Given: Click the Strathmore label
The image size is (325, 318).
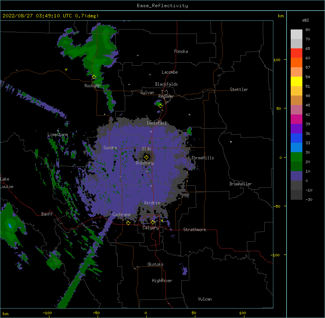Looking at the screenshot, I should (x=195, y=230).
